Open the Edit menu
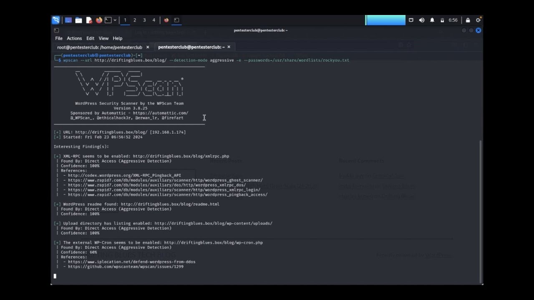This screenshot has height=300, width=534. pyautogui.click(x=90, y=38)
